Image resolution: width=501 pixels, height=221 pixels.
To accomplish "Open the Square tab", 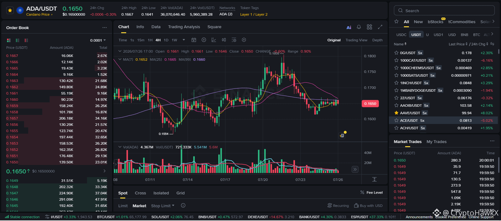I will tap(214, 27).
